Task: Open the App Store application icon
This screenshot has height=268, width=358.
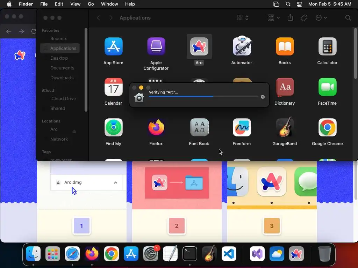Action: [x=114, y=46]
